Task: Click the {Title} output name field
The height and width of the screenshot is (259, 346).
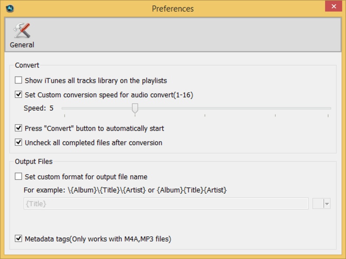Action: (166, 204)
